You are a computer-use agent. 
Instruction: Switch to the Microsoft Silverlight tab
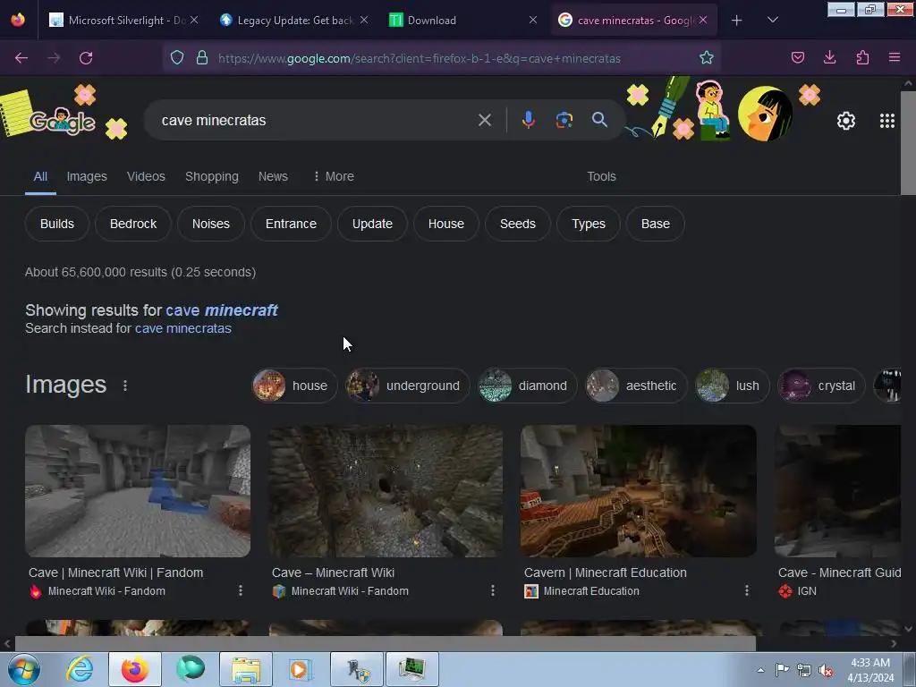coord(123,21)
